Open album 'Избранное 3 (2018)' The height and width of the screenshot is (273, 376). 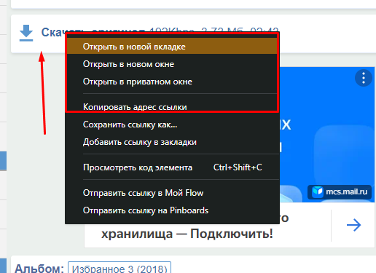[120, 268]
